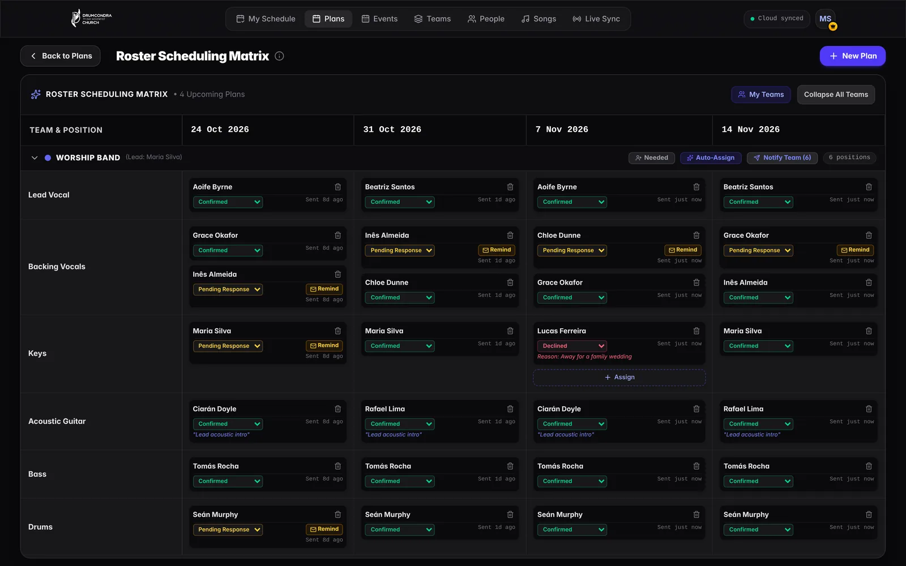Open the MS user avatar menu
The width and height of the screenshot is (906, 566).
(x=826, y=19)
